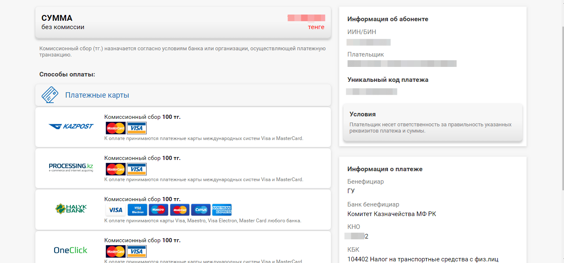The width and height of the screenshot is (564, 263).
Task: Click the payment cards icon
Action: pos(50,95)
